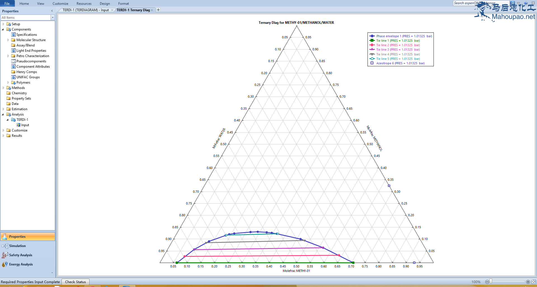Click the fit-to-window zoom icon
Screen dimensions: 537x287
tap(534, 282)
